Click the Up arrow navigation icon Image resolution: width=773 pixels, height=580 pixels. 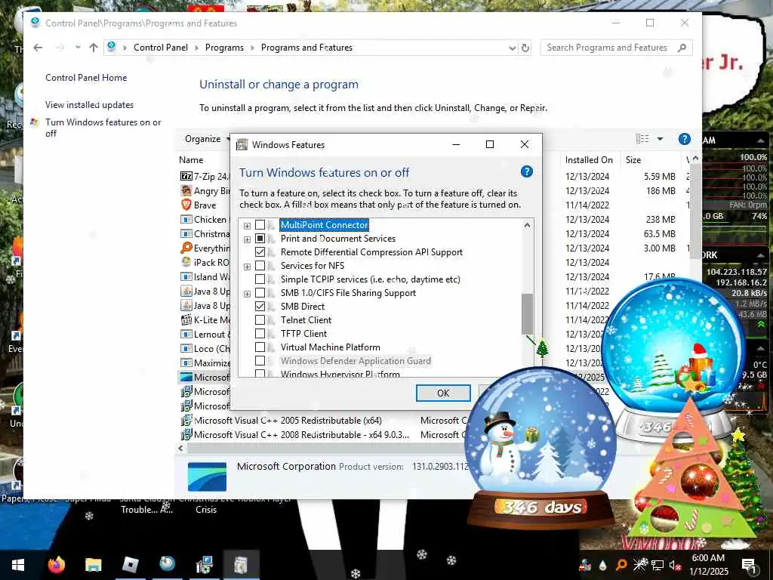[94, 48]
